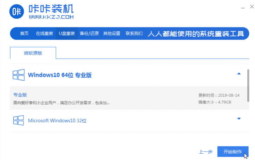Click the 更新时间：2019-08-14 text
Screen dimensions: 255x160
219,95
